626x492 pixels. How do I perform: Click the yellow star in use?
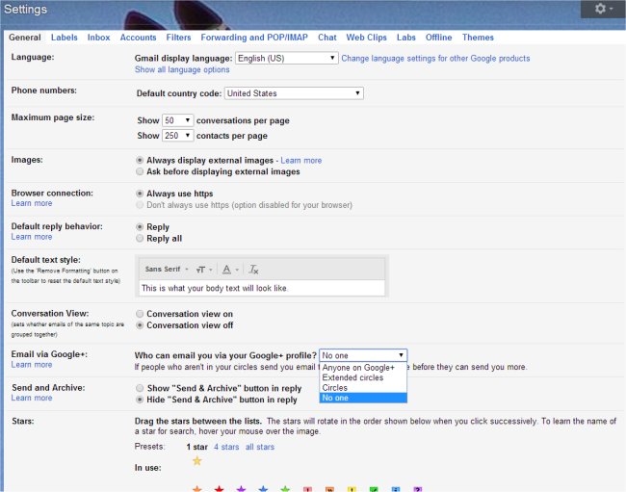click(x=196, y=461)
